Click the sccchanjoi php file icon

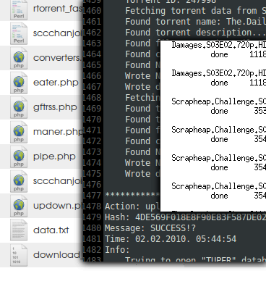[19, 181]
